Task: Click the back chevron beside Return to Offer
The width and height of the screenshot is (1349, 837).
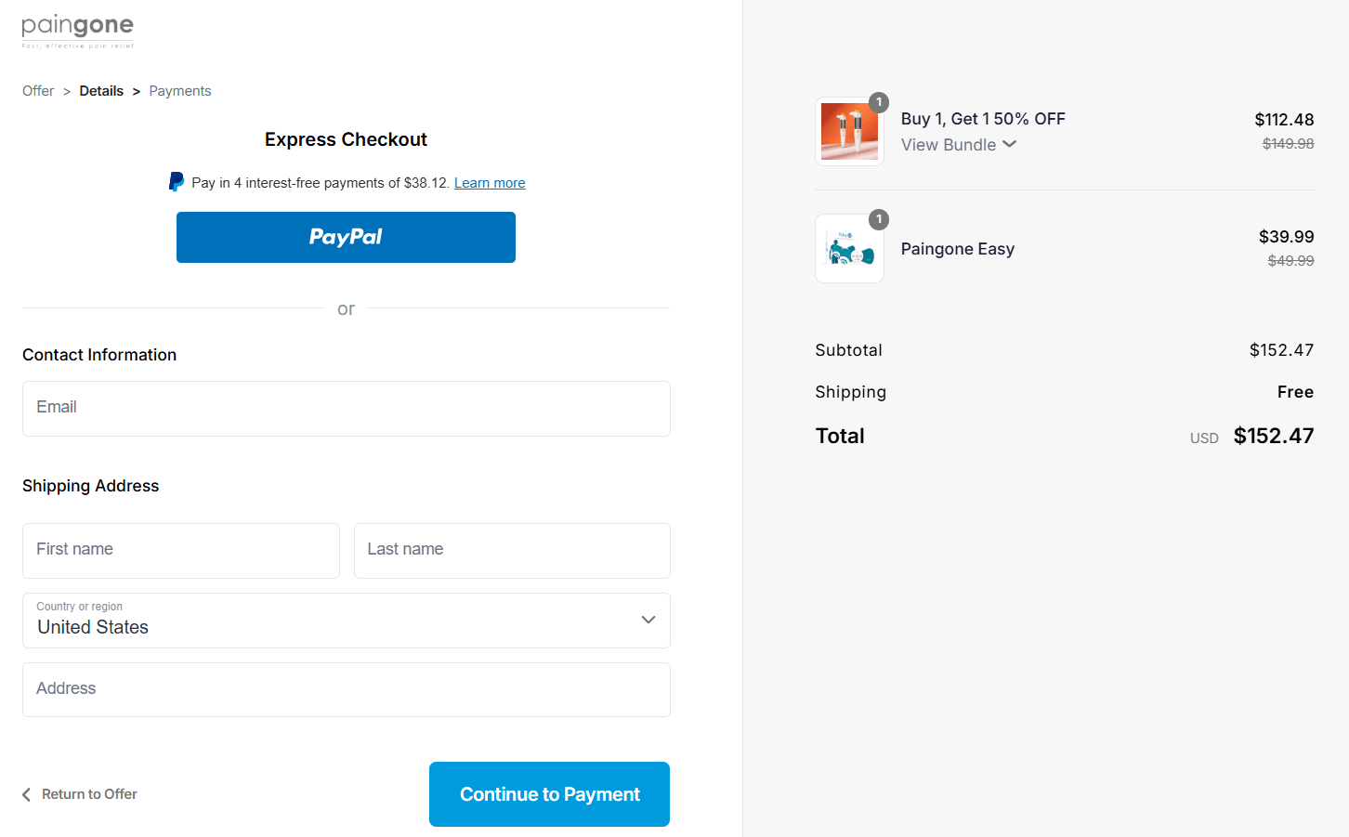Action: click(x=25, y=794)
